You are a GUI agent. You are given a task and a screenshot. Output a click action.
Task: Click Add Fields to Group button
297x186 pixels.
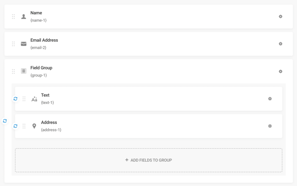148,160
